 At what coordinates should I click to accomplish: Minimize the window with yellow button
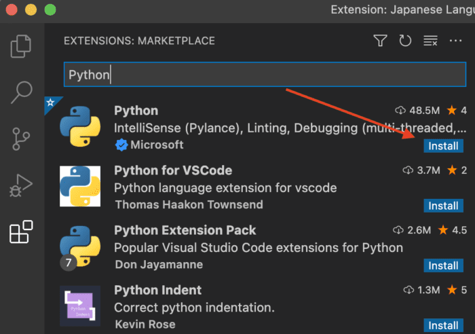(x=31, y=10)
